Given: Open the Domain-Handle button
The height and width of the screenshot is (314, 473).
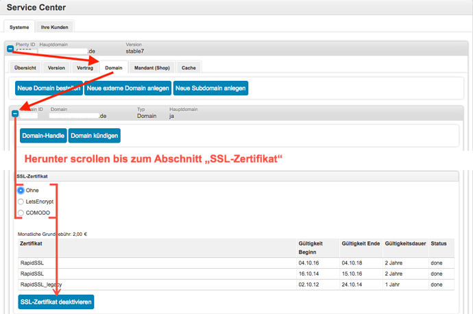Looking at the screenshot, I should 43,136.
